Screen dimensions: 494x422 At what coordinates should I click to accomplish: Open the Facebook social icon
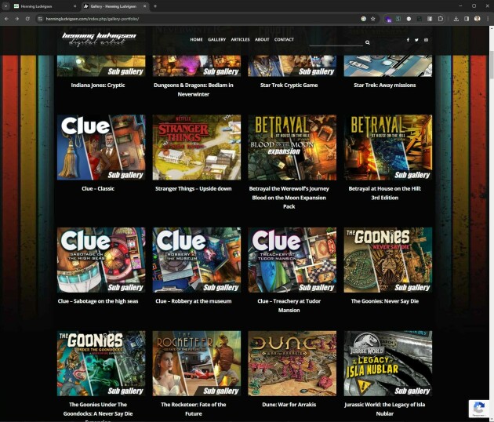tap(408, 40)
